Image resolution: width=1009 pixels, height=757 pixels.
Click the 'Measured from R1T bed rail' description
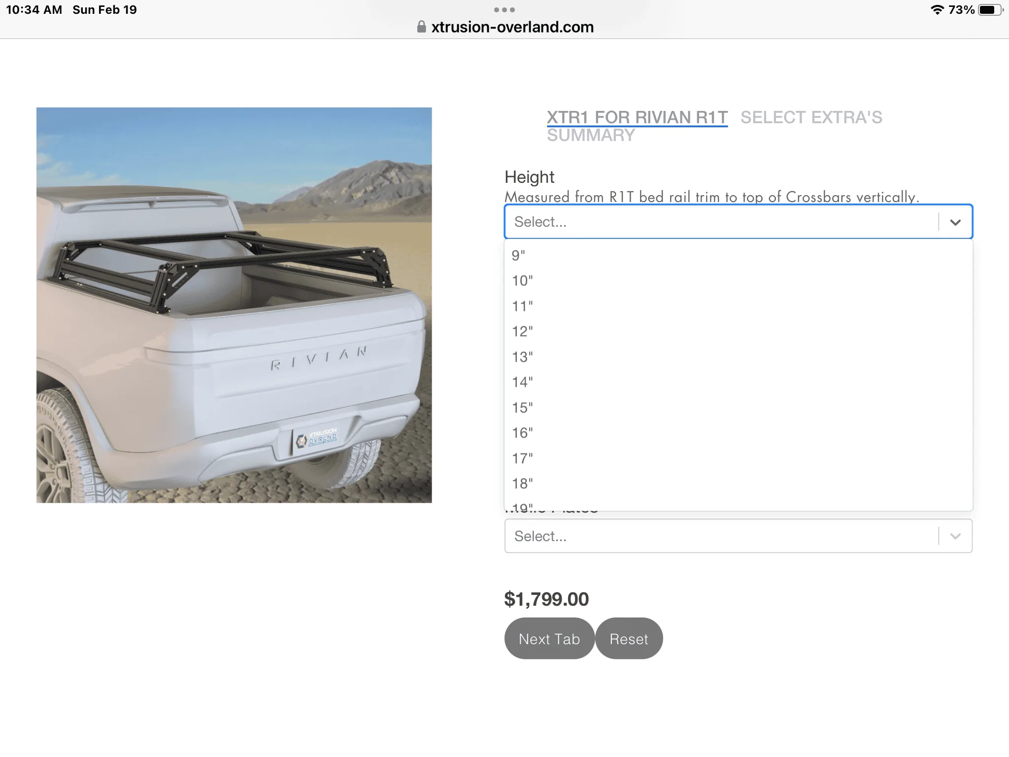pos(712,197)
